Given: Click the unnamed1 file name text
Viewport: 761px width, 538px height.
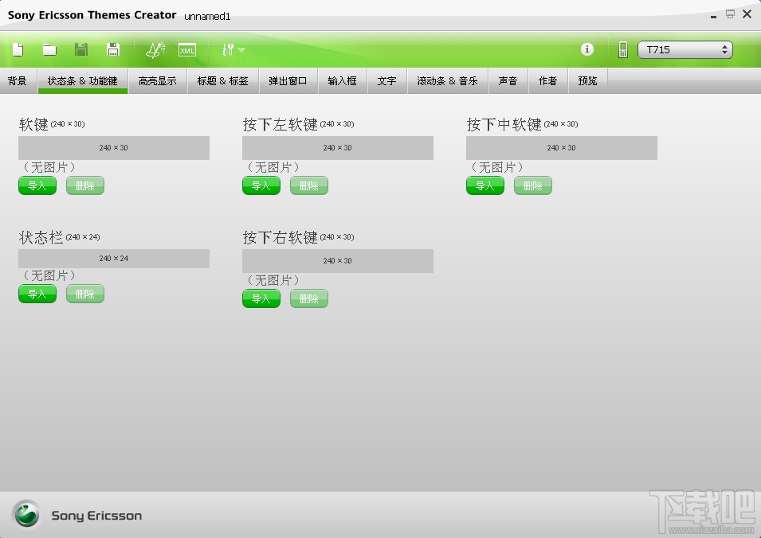Looking at the screenshot, I should tap(207, 17).
